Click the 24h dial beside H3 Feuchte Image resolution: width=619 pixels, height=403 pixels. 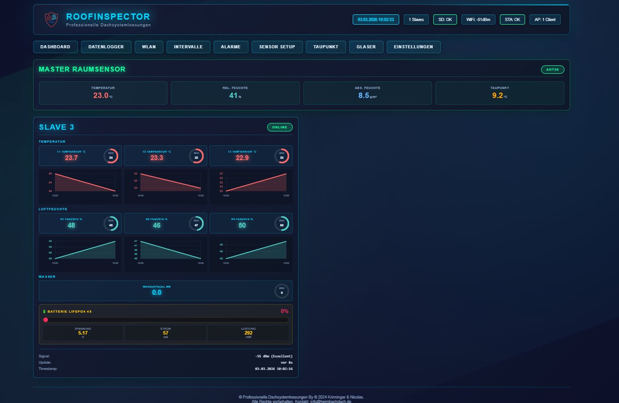click(282, 223)
